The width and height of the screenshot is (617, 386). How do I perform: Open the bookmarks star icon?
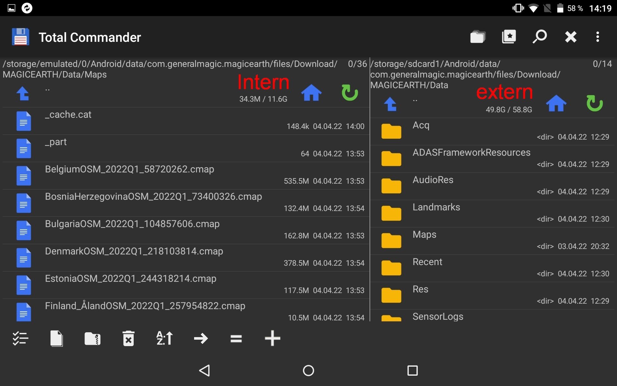(x=509, y=37)
